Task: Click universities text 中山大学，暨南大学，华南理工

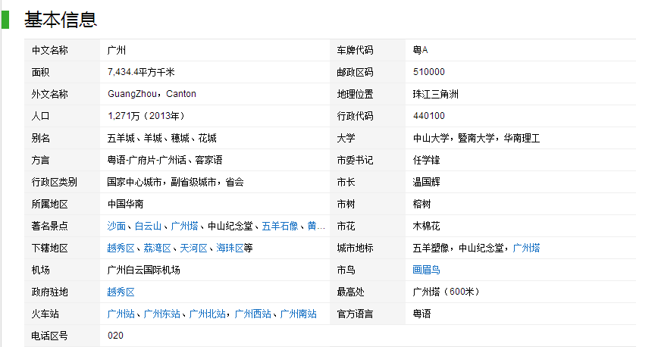Action: (476, 138)
